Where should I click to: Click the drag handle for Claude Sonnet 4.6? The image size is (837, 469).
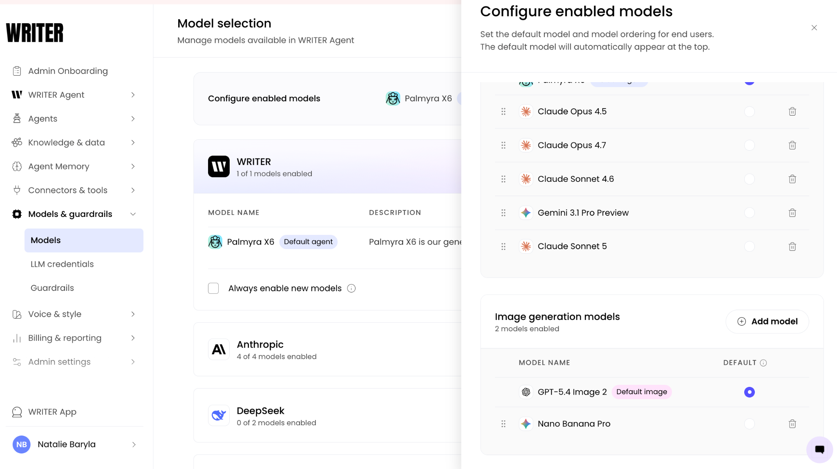pos(504,179)
